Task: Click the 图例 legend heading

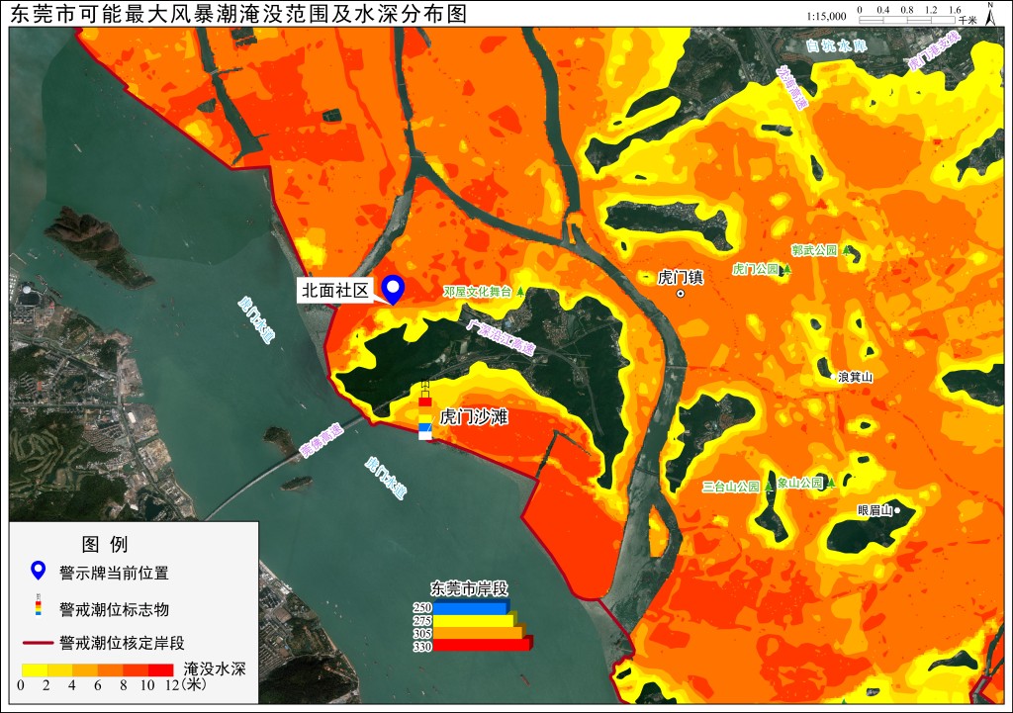Action: click(105, 544)
